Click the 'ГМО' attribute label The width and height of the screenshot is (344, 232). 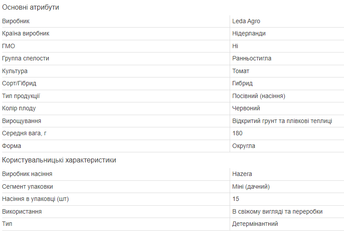tap(9, 46)
